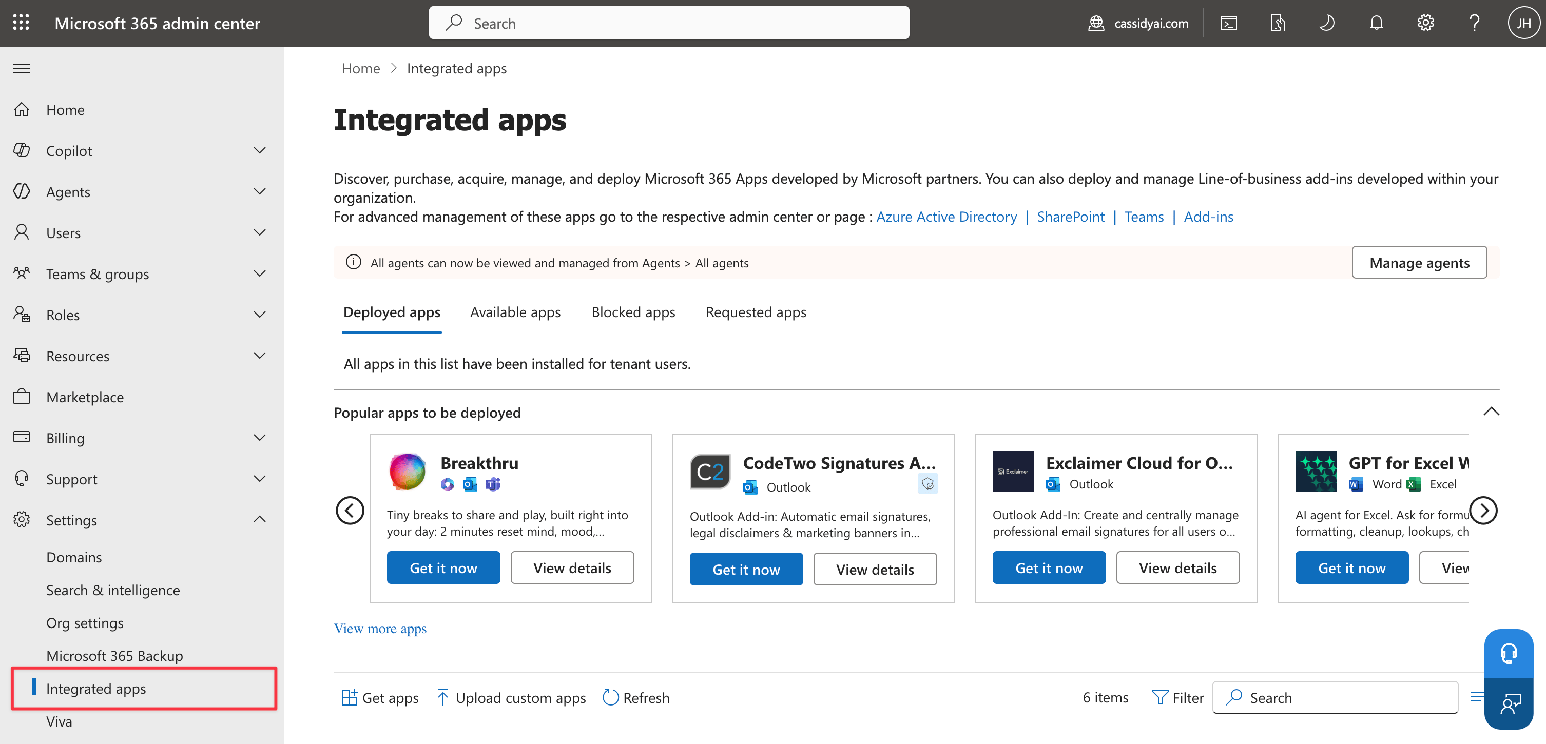Click the Support headset icon in sidebar
Image resolution: width=1546 pixels, height=744 pixels.
22,478
